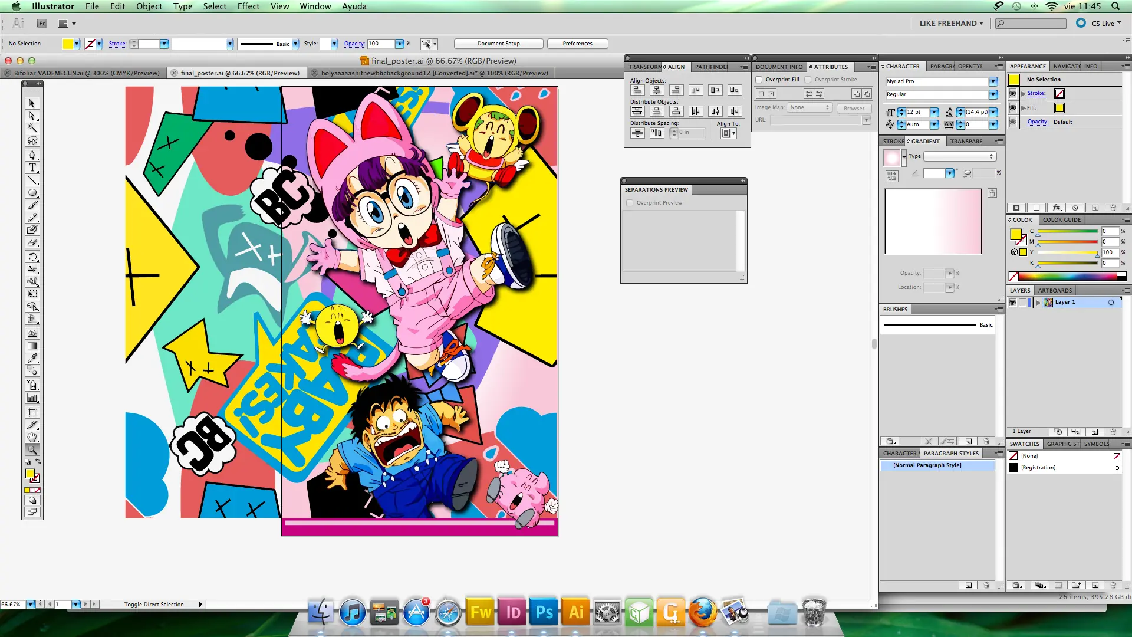The image size is (1132, 637).
Task: Click Horizontal Align Left icon in Align panel
Action: (x=637, y=90)
